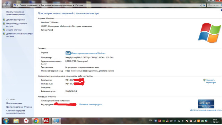The width and height of the screenshot is (222, 125).
Task: Open the red 64 app in taskbar
Action: [x=46, y=121]
